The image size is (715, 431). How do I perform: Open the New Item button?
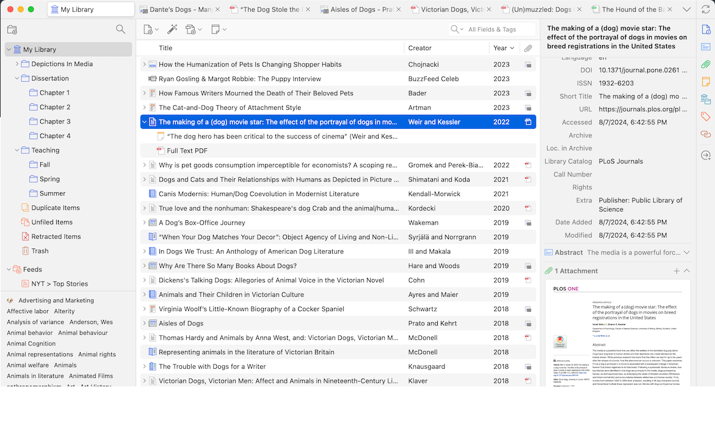(150, 29)
